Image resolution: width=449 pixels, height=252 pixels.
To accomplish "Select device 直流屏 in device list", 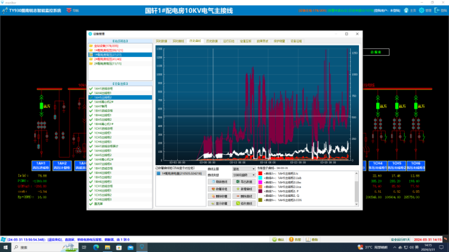I will (121, 204).
